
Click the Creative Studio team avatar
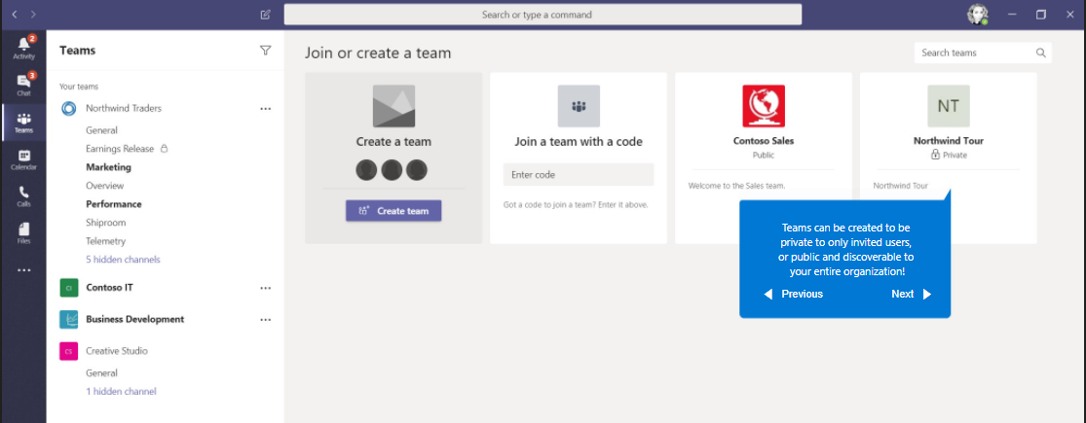click(x=68, y=351)
